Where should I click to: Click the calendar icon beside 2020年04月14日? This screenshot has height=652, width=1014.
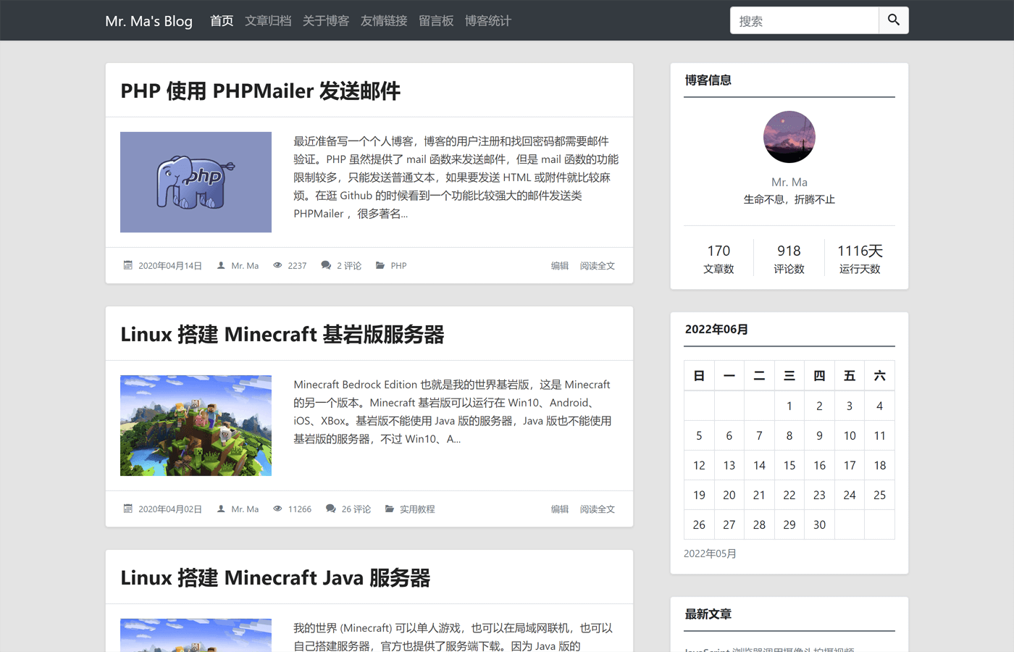pyautogui.click(x=129, y=265)
